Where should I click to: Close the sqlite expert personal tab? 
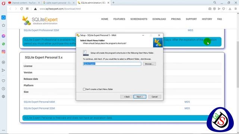pos(74,3)
